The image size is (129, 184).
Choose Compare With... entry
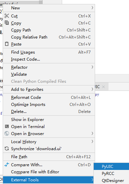coord(49,165)
